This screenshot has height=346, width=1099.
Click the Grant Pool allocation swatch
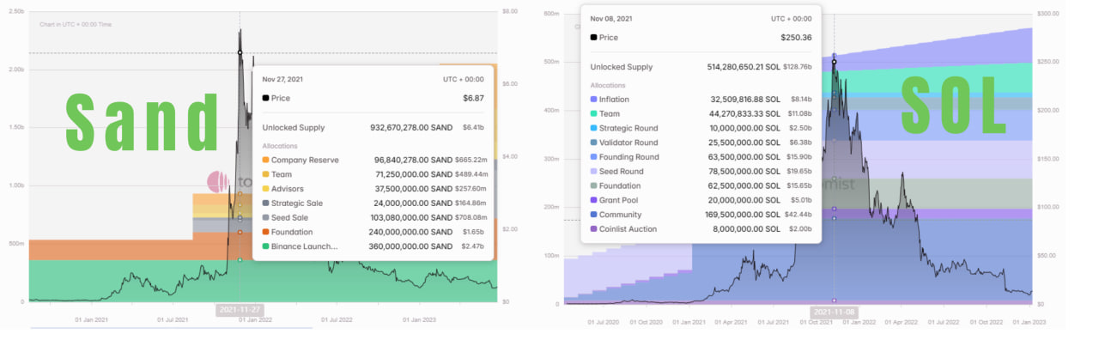tap(594, 200)
